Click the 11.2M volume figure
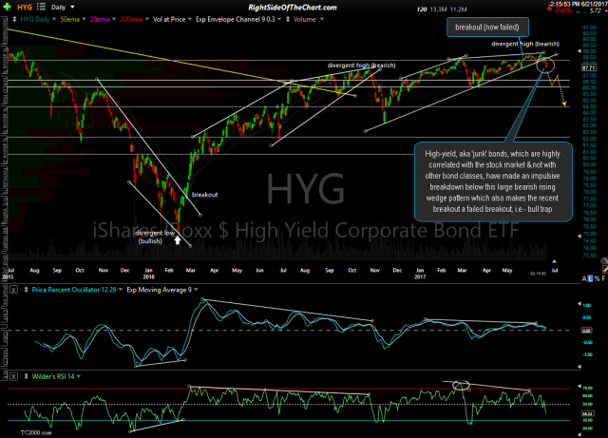The width and height of the screenshot is (608, 438). pos(458,10)
